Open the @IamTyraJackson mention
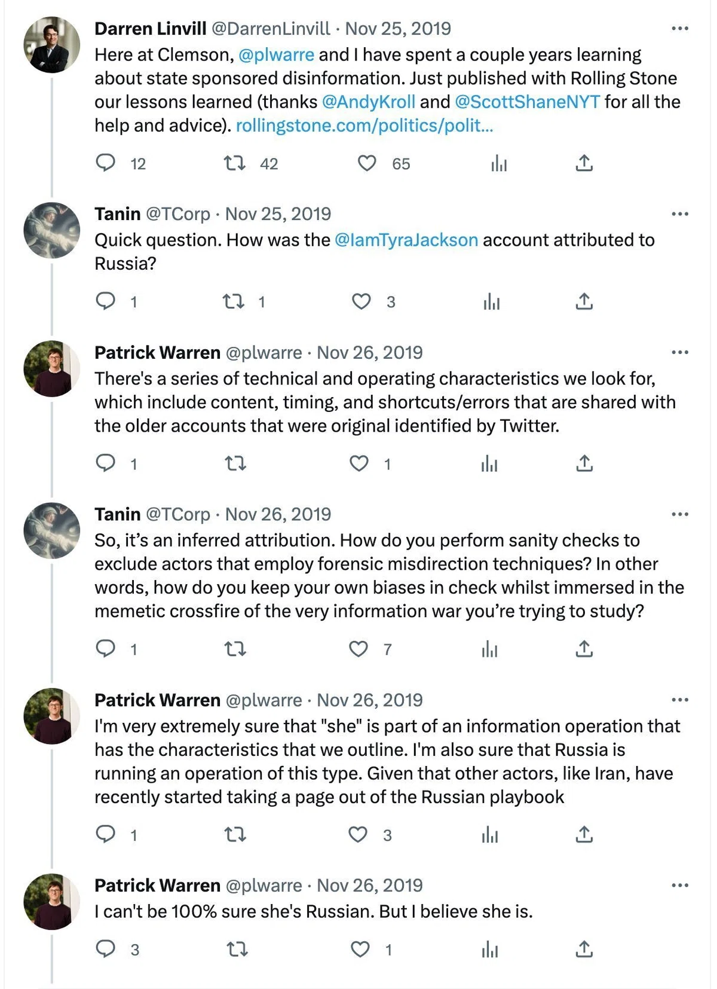Screen dimensions: 717x989 406,240
